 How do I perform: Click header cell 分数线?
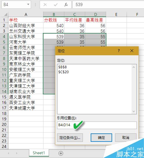tap(54, 20)
